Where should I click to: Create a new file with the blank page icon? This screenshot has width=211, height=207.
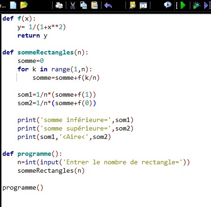point(13,5)
